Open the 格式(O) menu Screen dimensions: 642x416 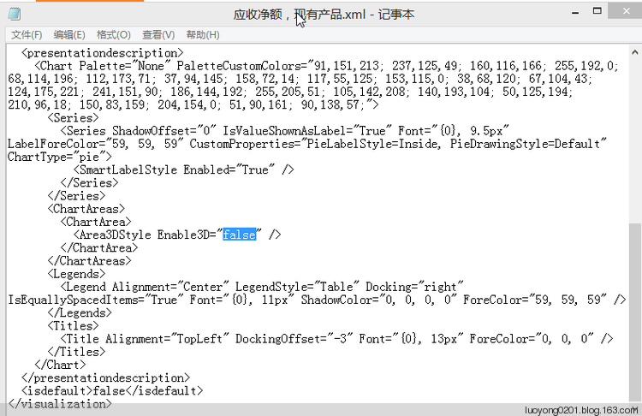[x=113, y=35]
